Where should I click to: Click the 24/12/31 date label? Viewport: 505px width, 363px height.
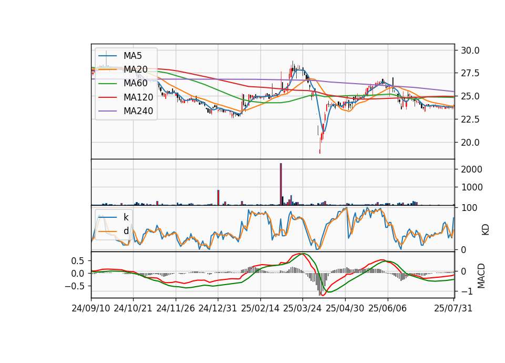pyautogui.click(x=218, y=308)
